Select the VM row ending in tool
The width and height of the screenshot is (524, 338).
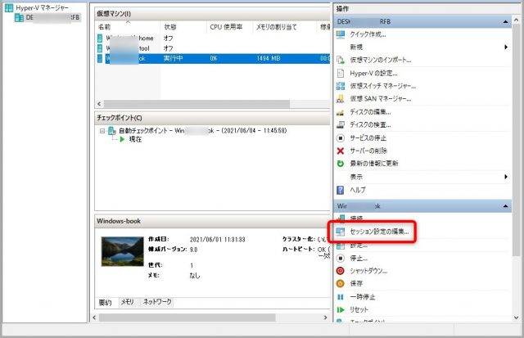(213, 48)
